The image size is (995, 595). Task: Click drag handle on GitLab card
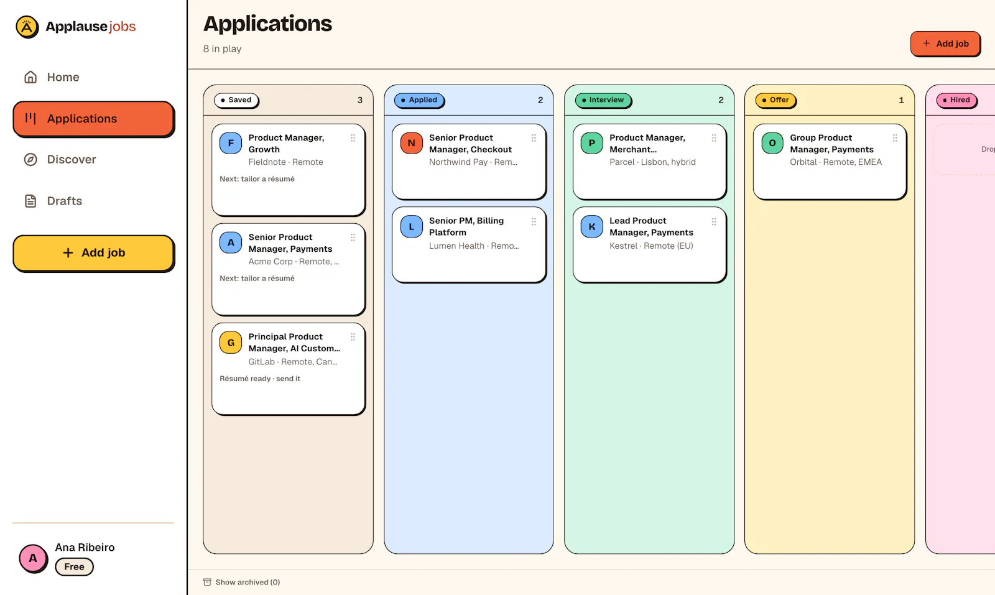point(353,337)
